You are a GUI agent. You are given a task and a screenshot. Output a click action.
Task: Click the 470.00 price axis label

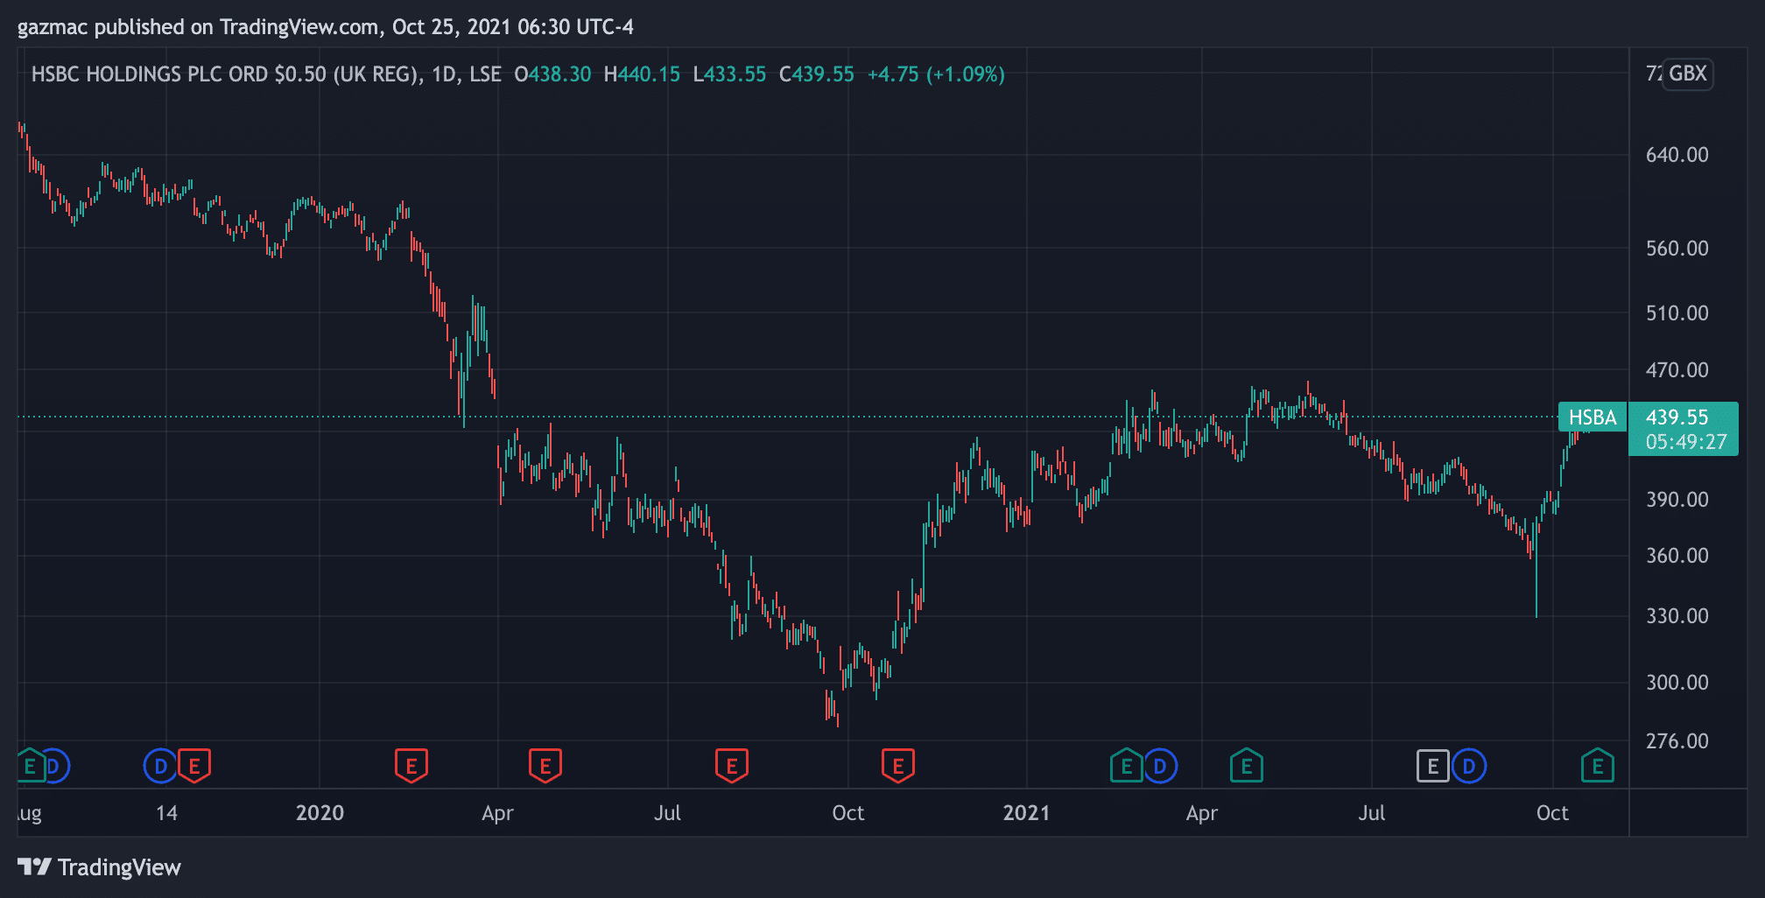point(1677,370)
